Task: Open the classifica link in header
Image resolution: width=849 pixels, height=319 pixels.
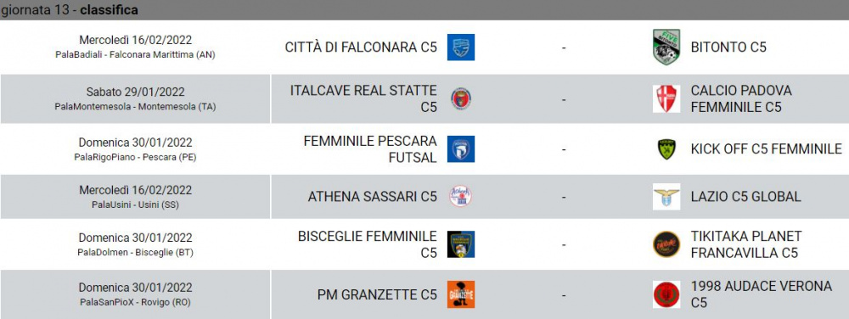Action: pos(109,9)
